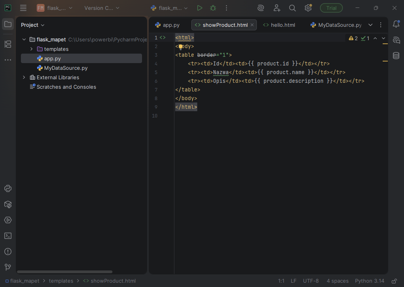Image resolution: width=404 pixels, height=287 pixels.
Task: Open the Project view dropdown
Action: click(x=33, y=25)
